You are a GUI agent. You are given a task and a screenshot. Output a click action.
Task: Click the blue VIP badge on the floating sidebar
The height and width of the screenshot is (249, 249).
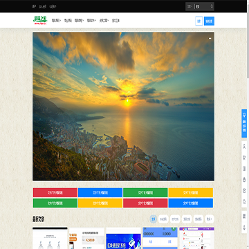tap(244, 124)
